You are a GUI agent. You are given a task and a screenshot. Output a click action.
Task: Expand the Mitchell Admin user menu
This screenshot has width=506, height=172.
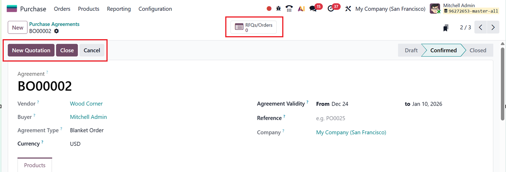[x=464, y=9]
